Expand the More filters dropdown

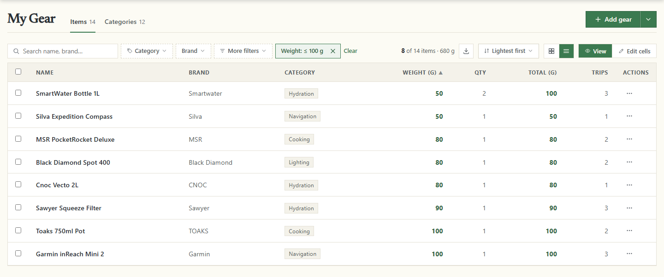[243, 51]
